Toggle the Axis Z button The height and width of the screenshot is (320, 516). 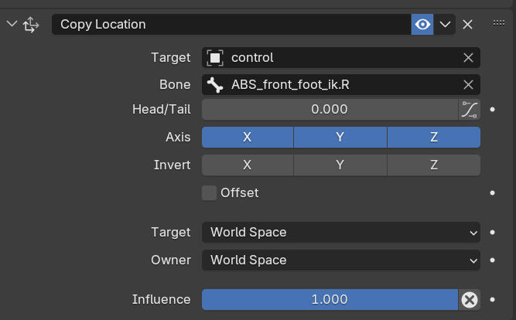433,137
